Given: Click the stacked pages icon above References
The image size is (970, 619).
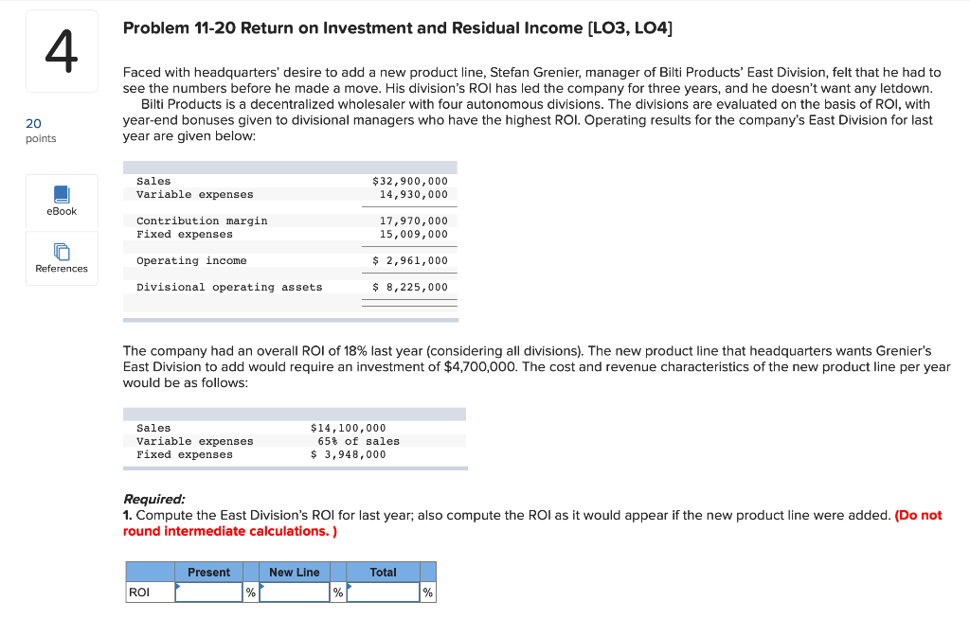Looking at the screenshot, I should [61, 249].
